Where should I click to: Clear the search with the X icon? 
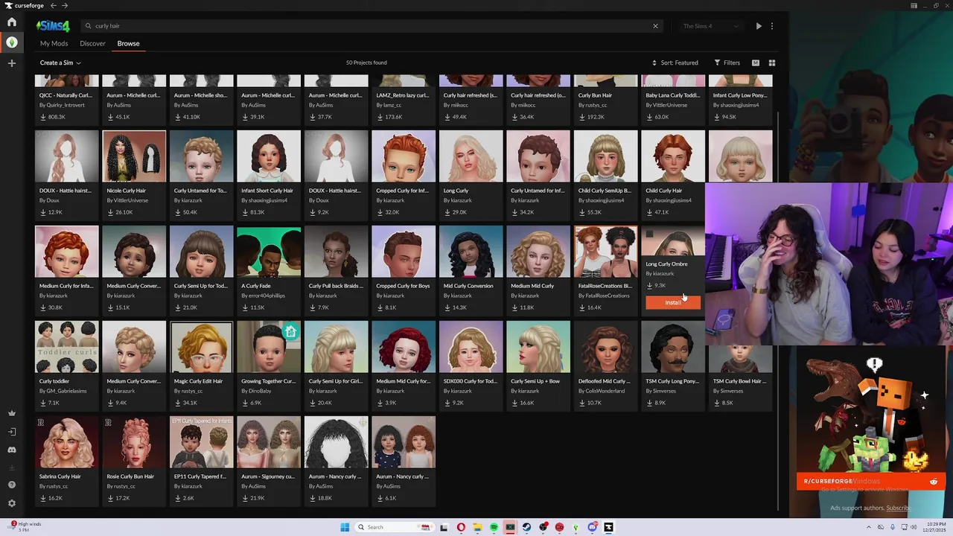pyautogui.click(x=655, y=26)
